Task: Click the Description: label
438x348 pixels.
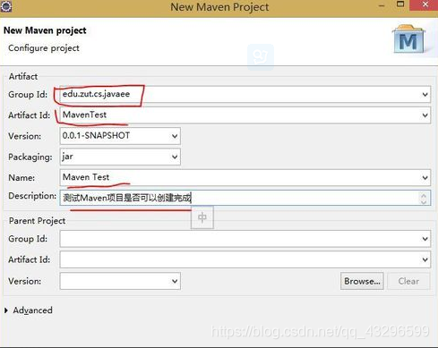Action: tap(32, 196)
